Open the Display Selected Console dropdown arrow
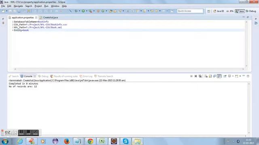Image resolution: width=259 pixels, height=145 pixels. (x=233, y=76)
